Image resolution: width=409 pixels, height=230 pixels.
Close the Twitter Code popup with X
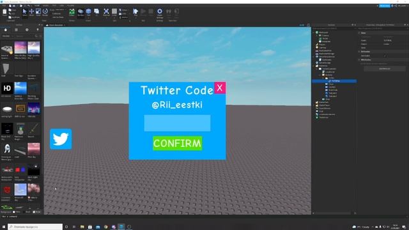click(220, 88)
